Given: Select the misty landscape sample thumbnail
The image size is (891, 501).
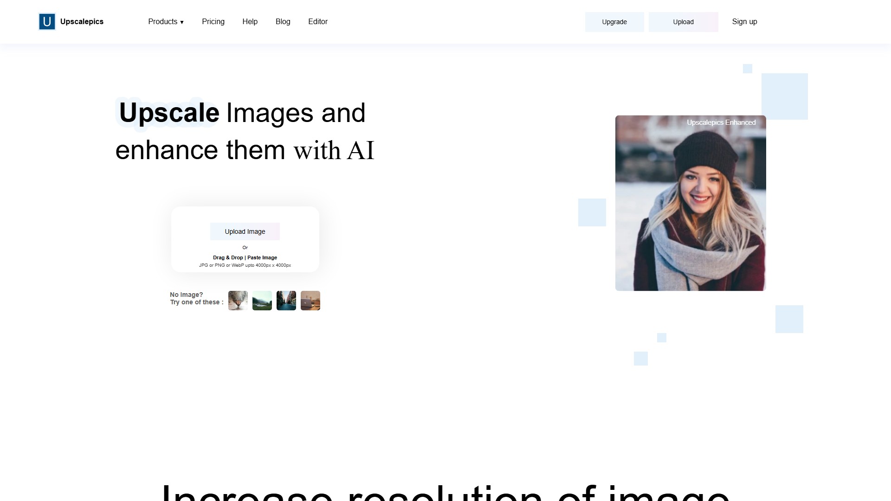Looking at the screenshot, I should pyautogui.click(x=262, y=301).
